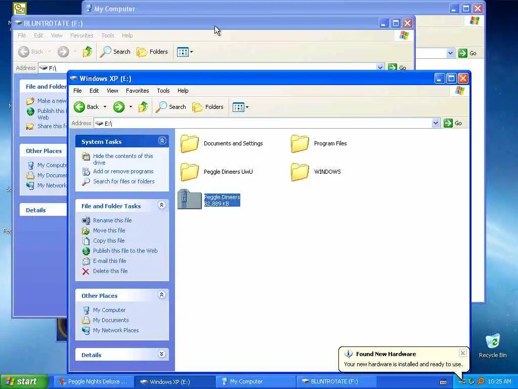Image resolution: width=518 pixels, height=389 pixels.
Task: Switch to BLUNTROTATE (F:) taskbar button
Action: [x=337, y=382]
